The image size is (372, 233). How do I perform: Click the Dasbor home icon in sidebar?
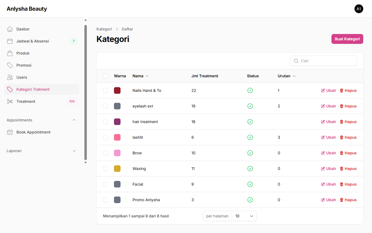coord(10,29)
